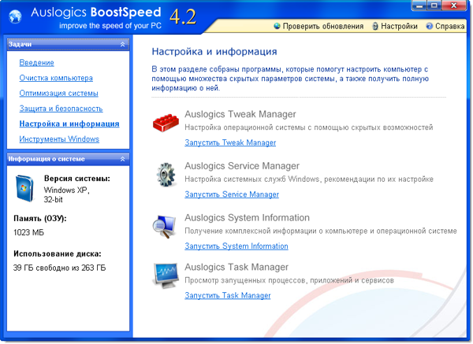Click the Auslogics Service Manager title
The height and width of the screenshot is (344, 473).
point(242,166)
